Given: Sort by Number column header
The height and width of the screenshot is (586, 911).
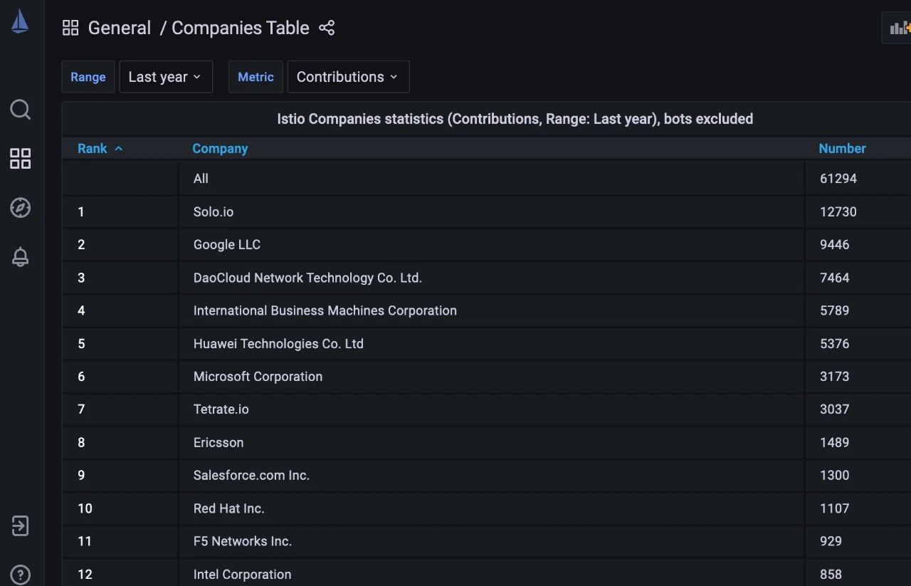Looking at the screenshot, I should 842,148.
